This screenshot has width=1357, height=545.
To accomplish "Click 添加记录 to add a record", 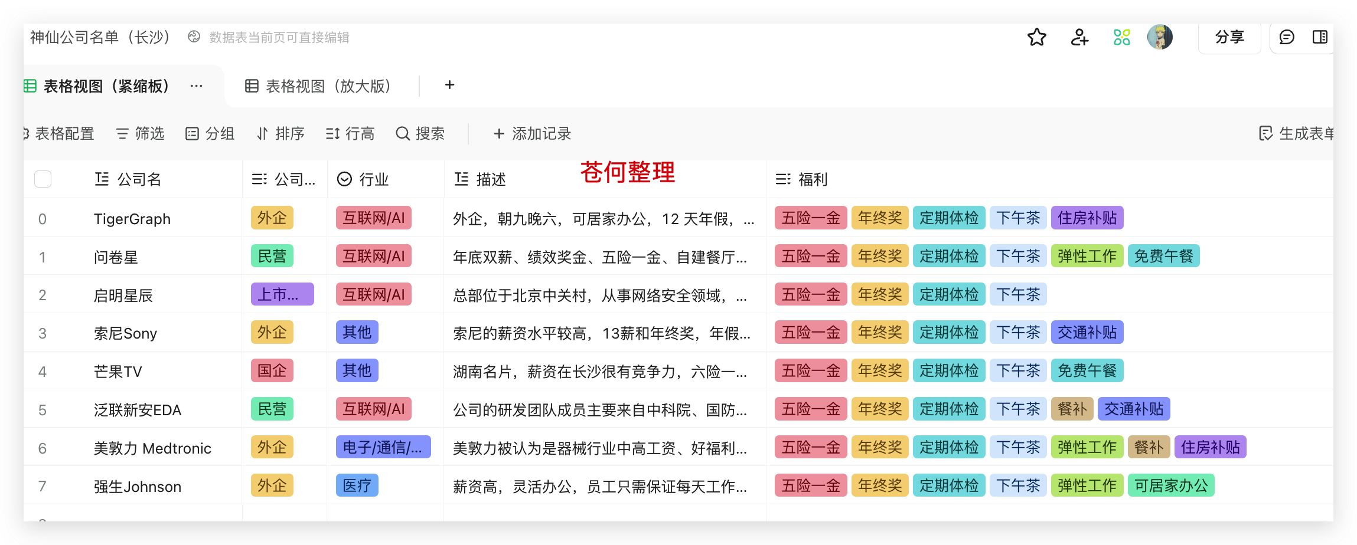I will 532,134.
